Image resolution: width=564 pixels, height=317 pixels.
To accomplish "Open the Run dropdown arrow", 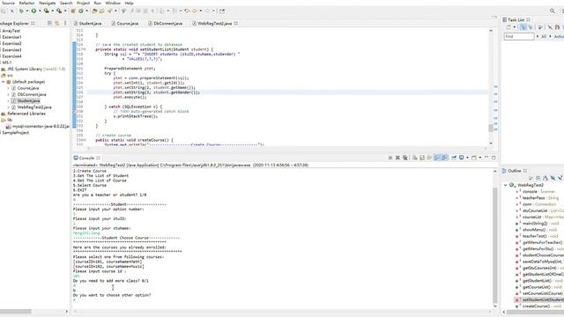I will point(40,11).
